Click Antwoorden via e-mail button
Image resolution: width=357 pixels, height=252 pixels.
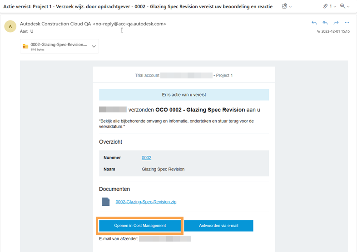(x=218, y=226)
